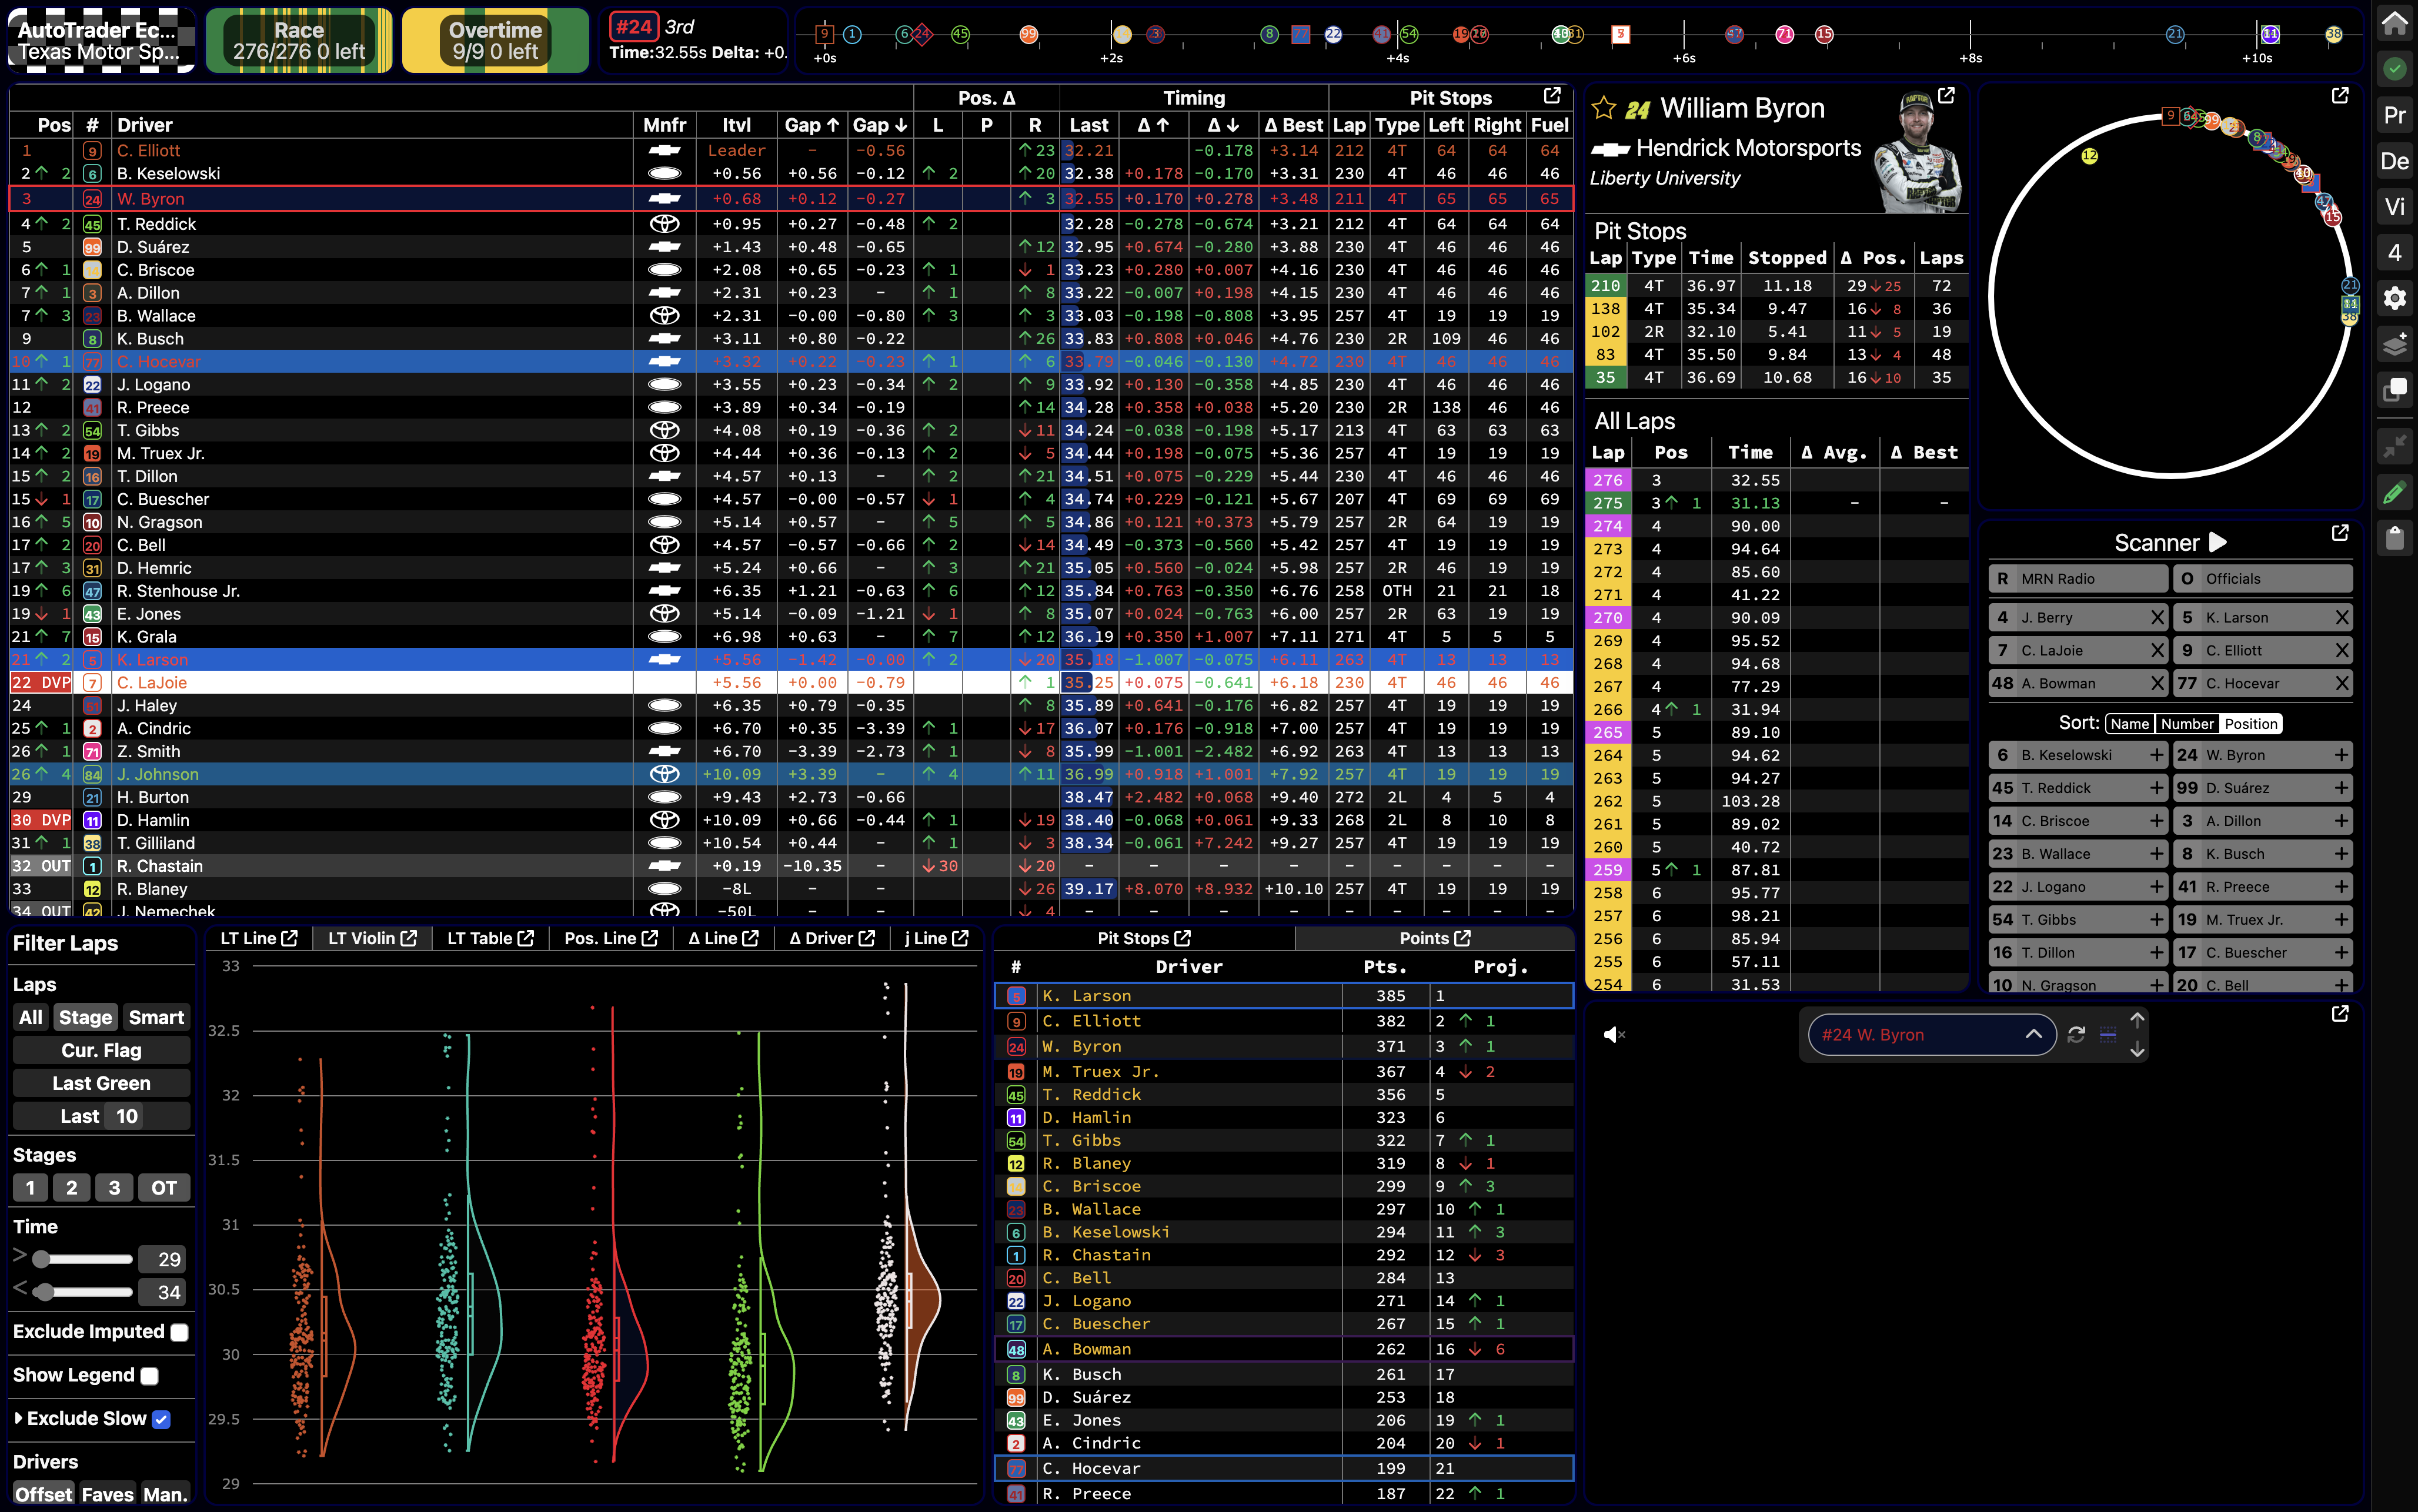Click the down arrow next to driver selector
This screenshot has height=1512, width=2418.
2137,1050
